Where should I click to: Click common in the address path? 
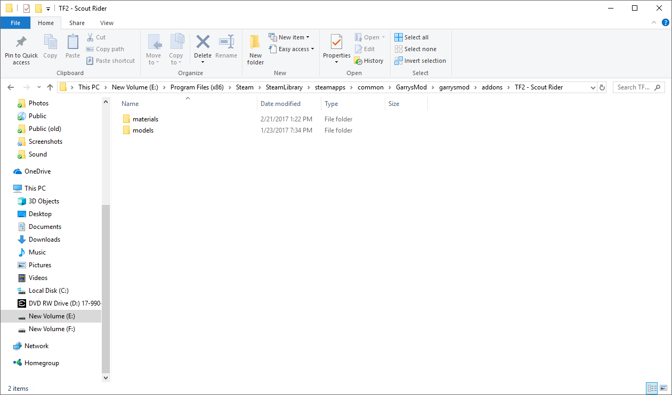point(371,87)
